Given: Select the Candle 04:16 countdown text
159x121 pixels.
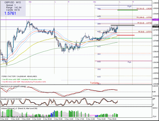Looking at the screenshot, I should [x=13, y=10].
